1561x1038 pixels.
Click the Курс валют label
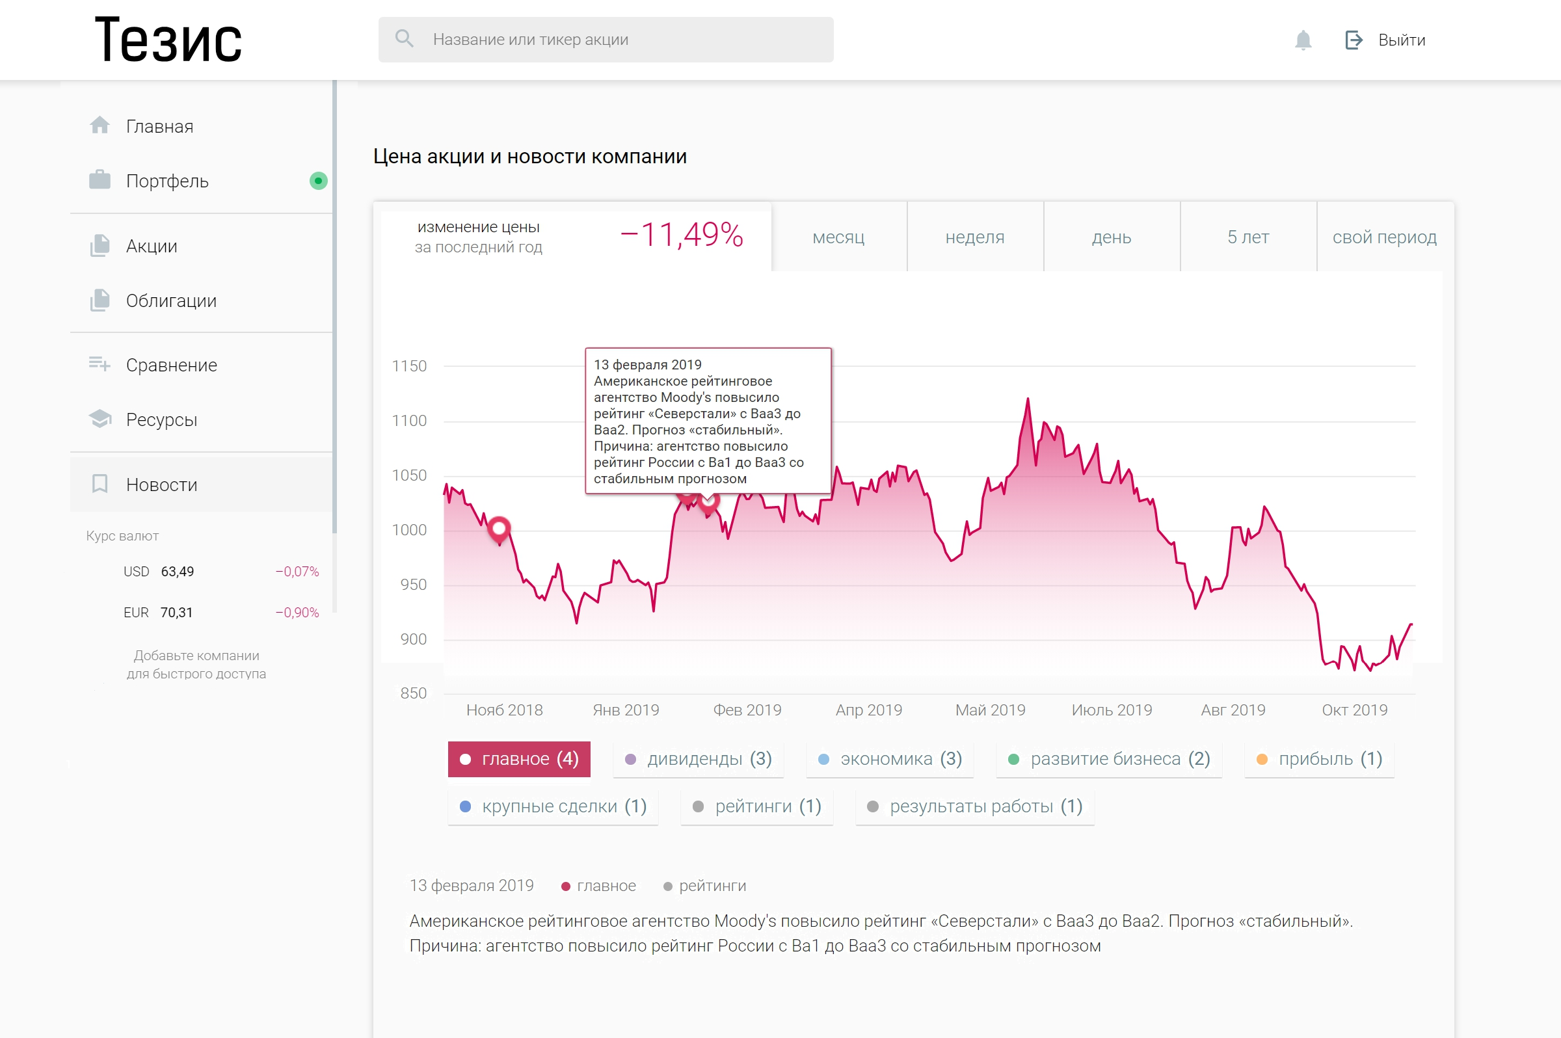point(122,535)
